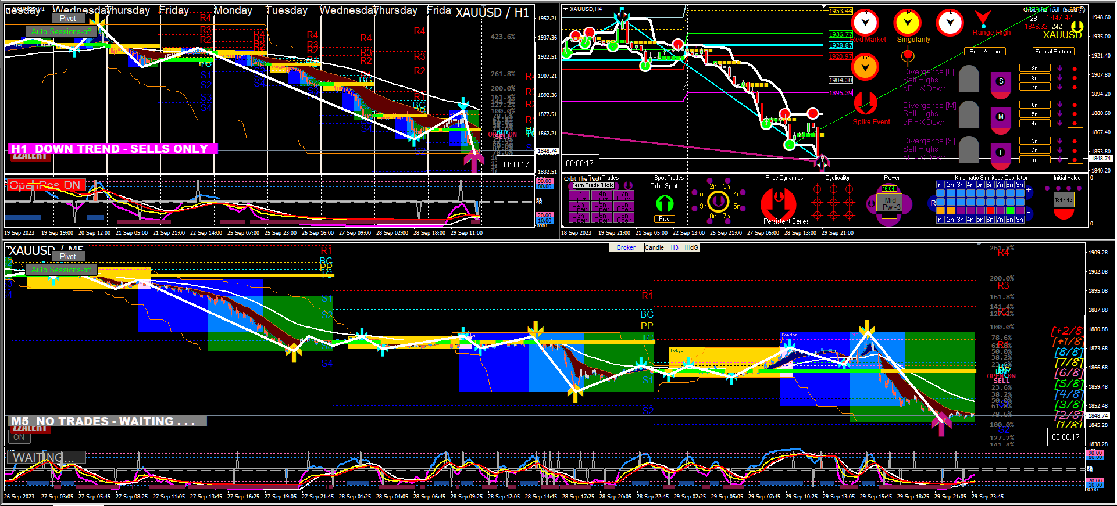This screenshot has width=1117, height=506.
Task: Click the white L clock icon
Action: click(950, 23)
